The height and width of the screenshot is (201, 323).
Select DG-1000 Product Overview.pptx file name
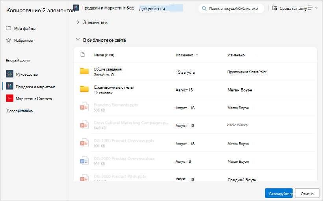tap(124, 141)
